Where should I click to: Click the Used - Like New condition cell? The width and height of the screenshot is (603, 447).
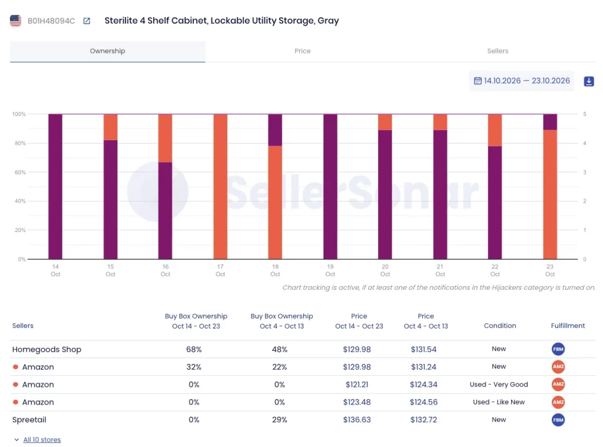tap(499, 402)
